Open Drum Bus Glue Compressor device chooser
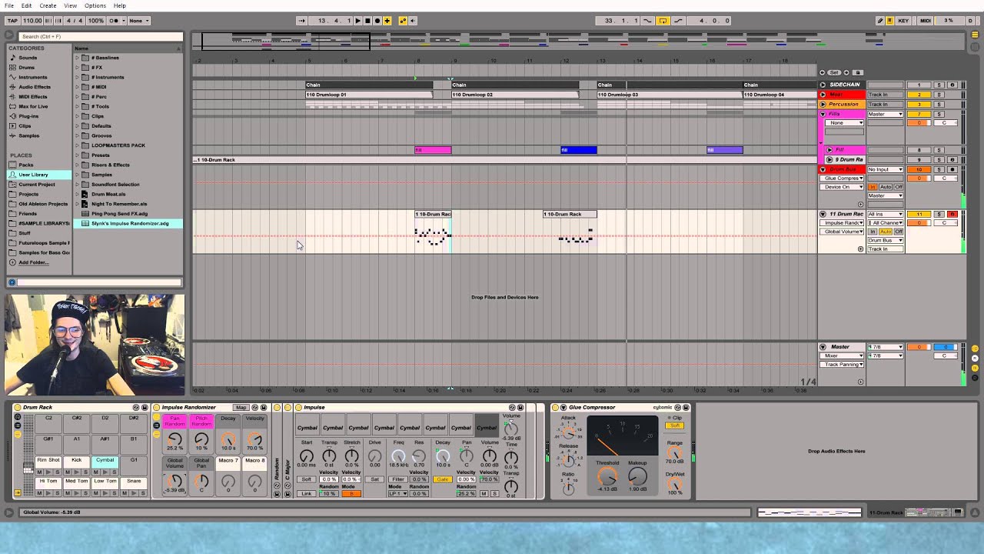 [843, 179]
